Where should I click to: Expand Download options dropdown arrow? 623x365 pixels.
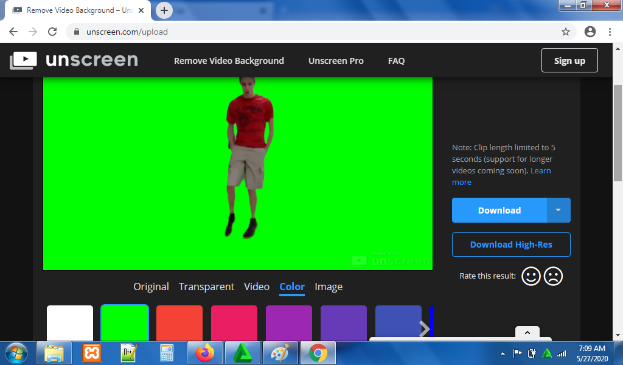[559, 210]
